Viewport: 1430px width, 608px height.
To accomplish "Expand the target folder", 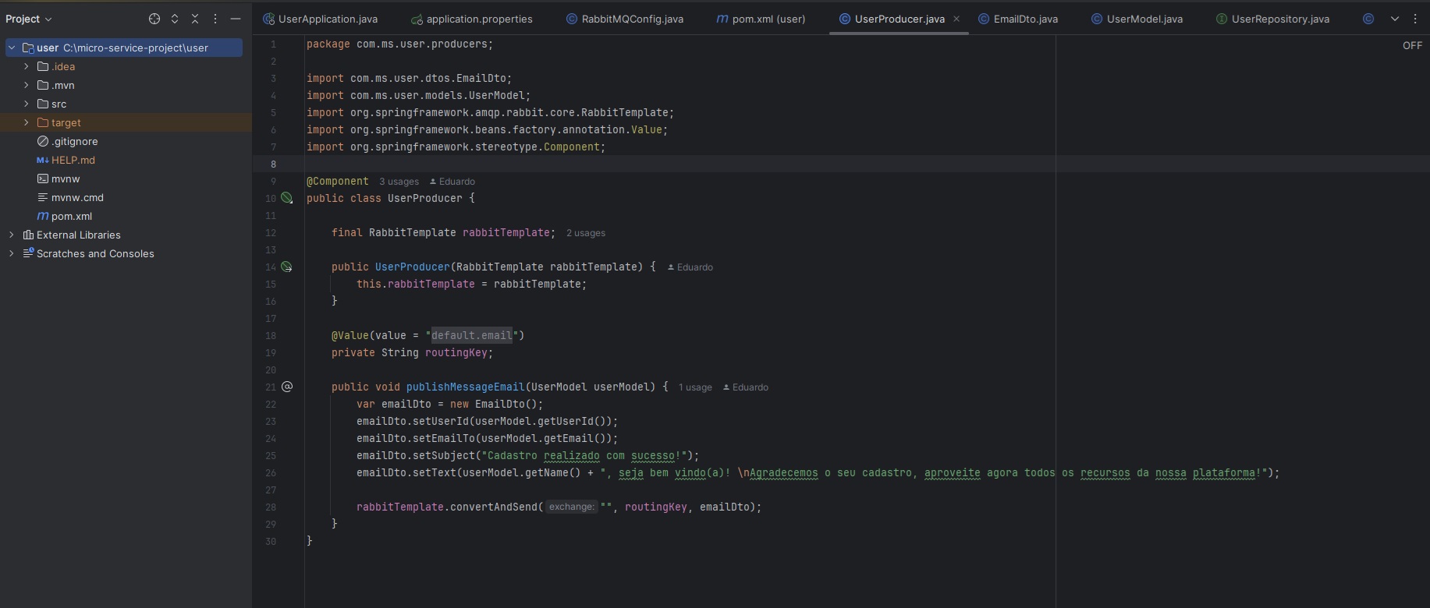I will (27, 122).
